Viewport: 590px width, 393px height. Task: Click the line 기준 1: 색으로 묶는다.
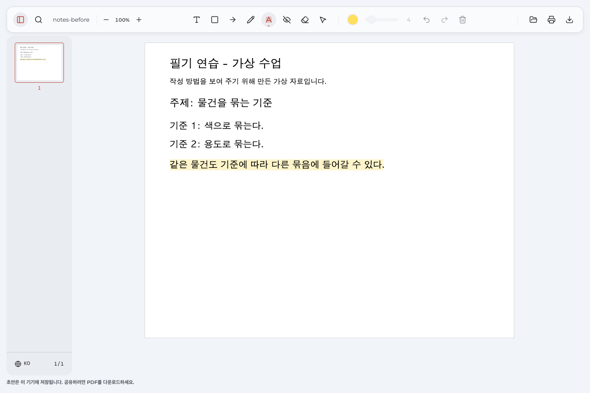coord(216,126)
